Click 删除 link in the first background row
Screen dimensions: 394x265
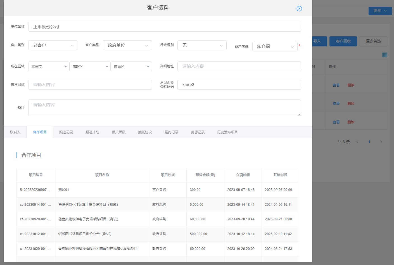[351, 85]
